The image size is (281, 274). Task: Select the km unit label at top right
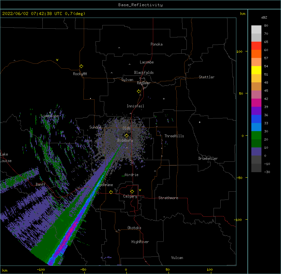243,14
